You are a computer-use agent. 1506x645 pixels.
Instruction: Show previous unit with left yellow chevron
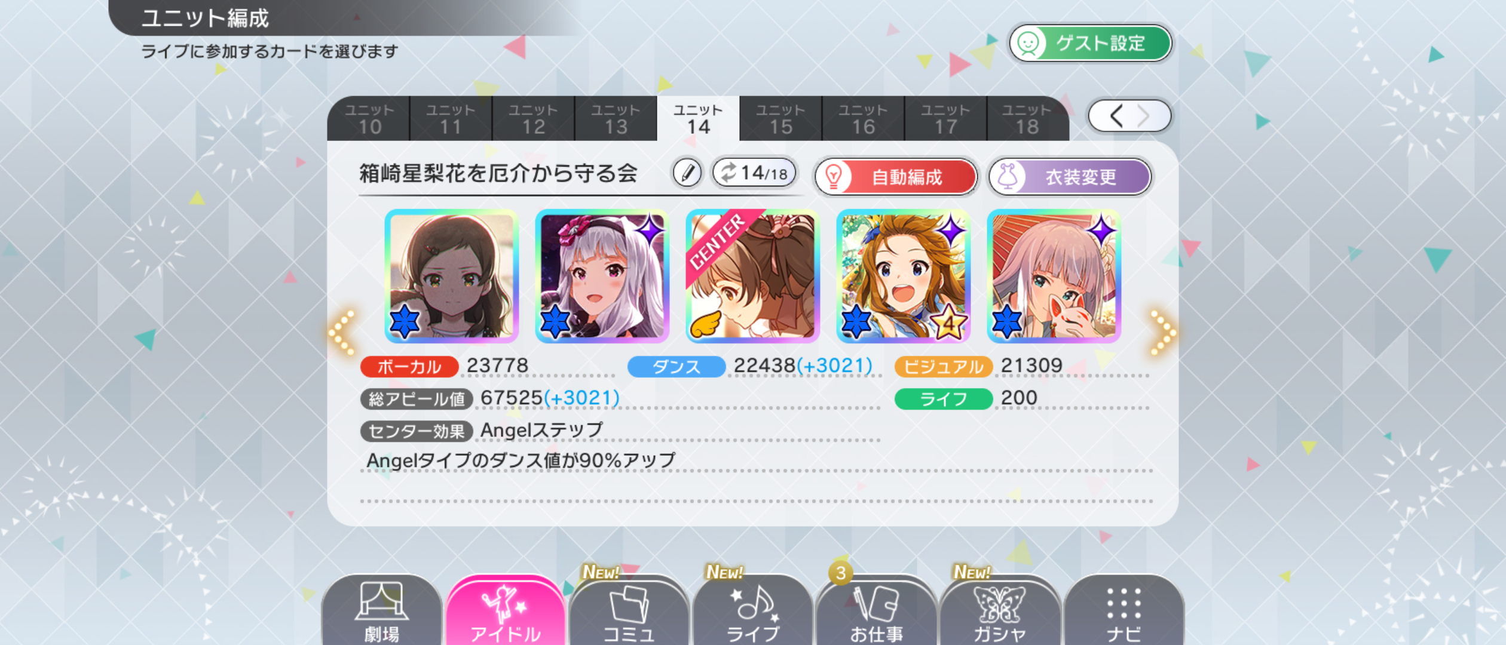pyautogui.click(x=342, y=333)
